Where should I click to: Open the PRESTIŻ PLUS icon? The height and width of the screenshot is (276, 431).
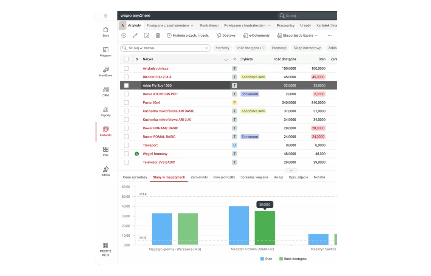point(105,249)
